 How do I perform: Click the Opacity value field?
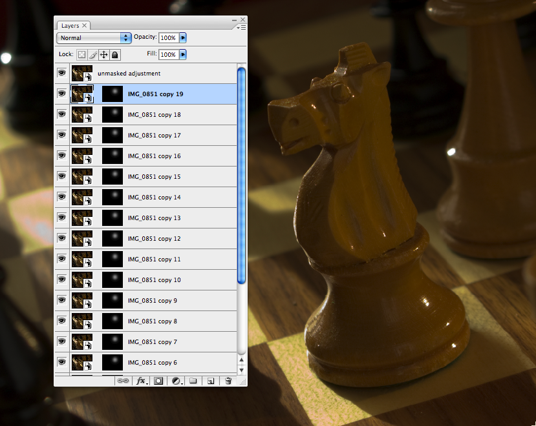point(169,37)
